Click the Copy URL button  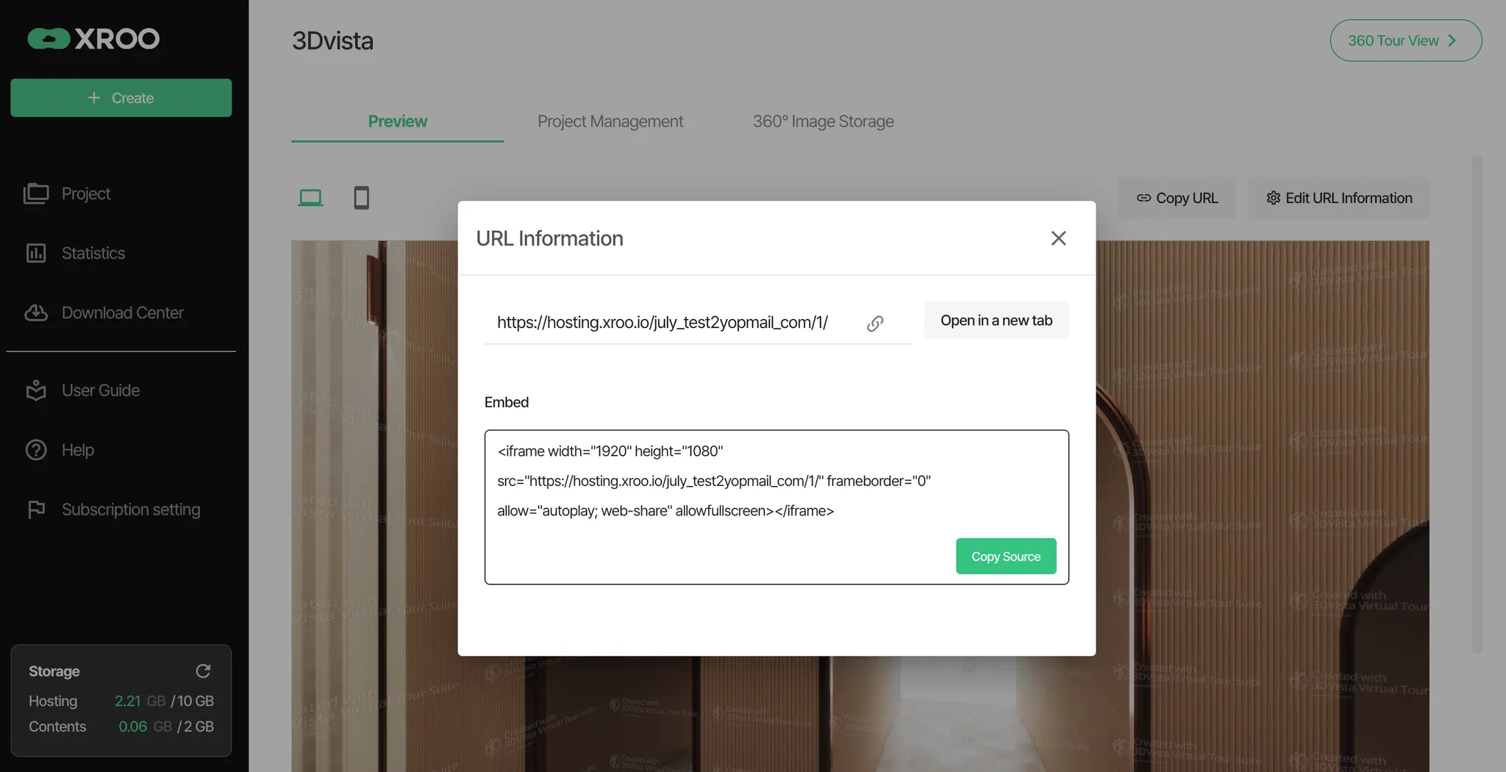click(1177, 198)
